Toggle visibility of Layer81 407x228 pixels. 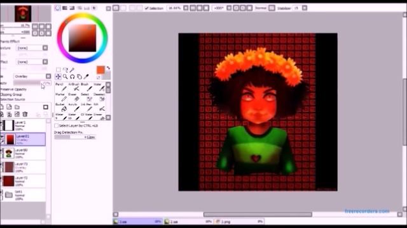(x=2, y=137)
